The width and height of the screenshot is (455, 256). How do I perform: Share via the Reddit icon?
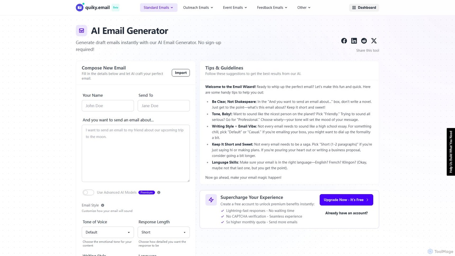[364, 41]
